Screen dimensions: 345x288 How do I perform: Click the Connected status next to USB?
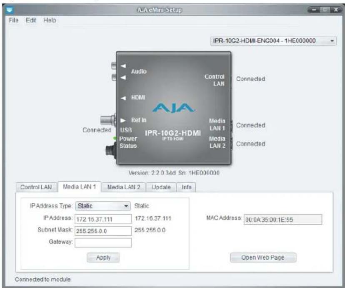(x=97, y=130)
